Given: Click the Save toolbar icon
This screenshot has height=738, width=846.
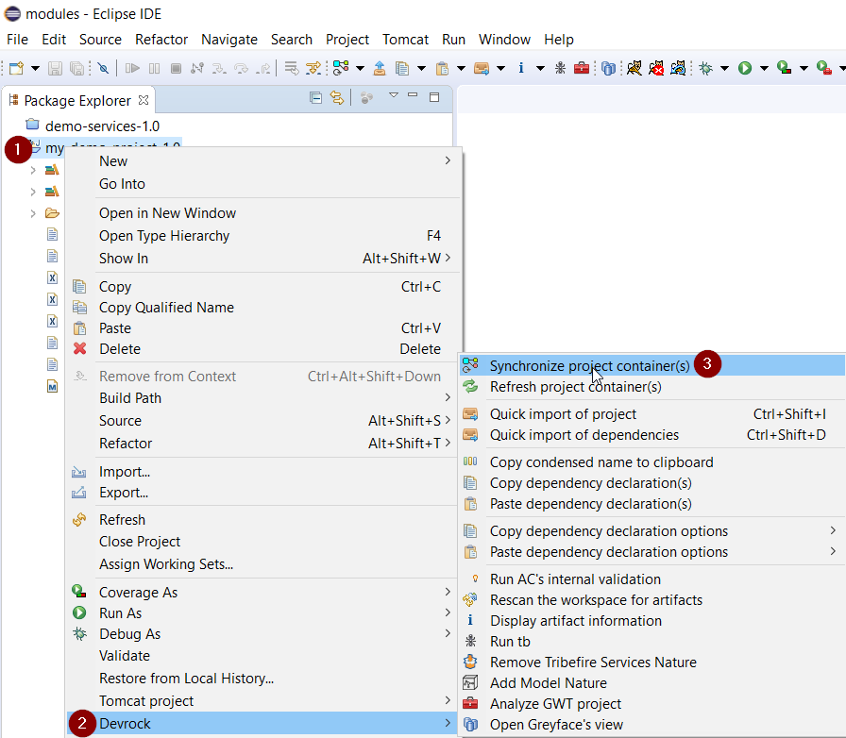Looking at the screenshot, I should coord(55,68).
